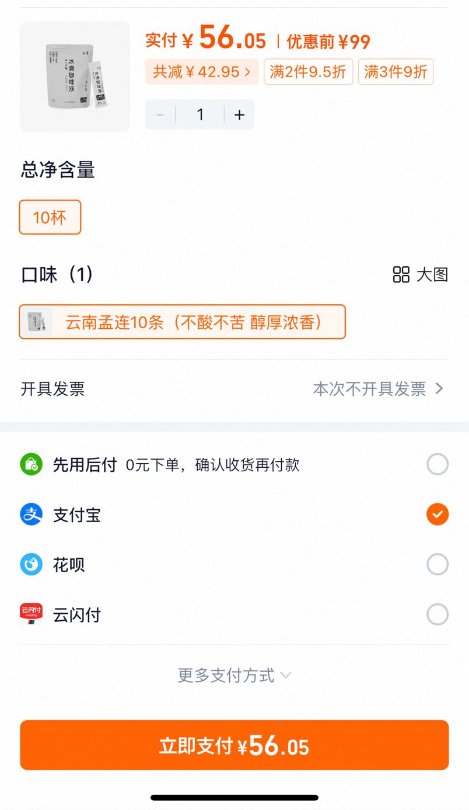Tap the Alipay logo icon

coord(31,514)
